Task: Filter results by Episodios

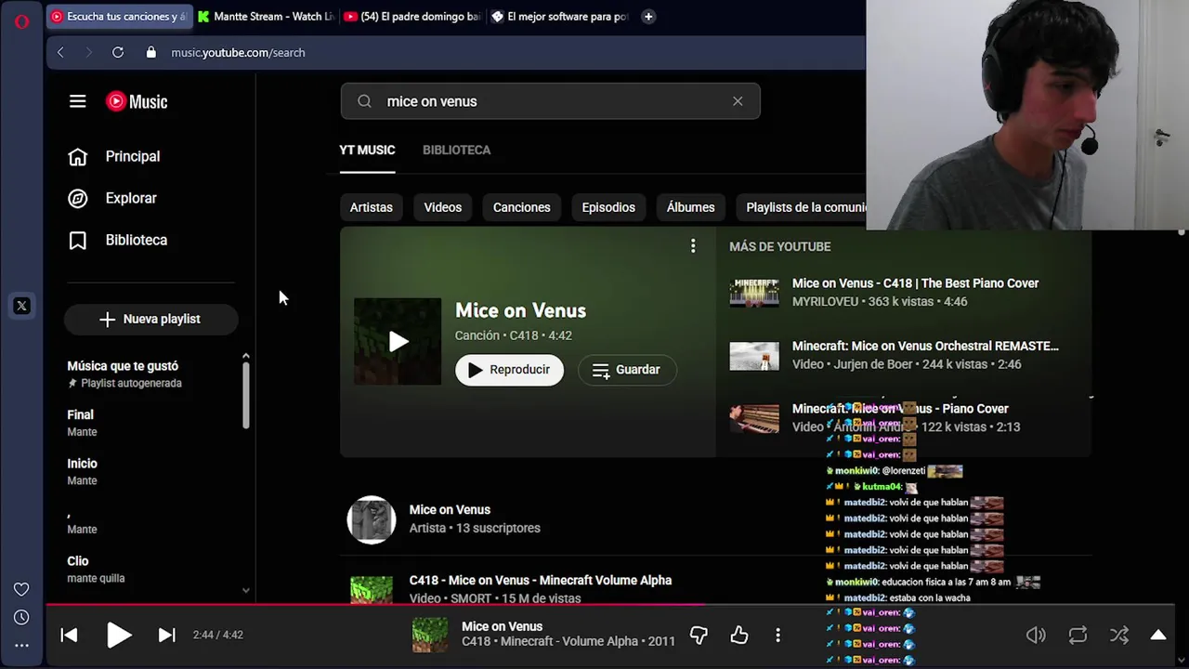Action: click(608, 207)
